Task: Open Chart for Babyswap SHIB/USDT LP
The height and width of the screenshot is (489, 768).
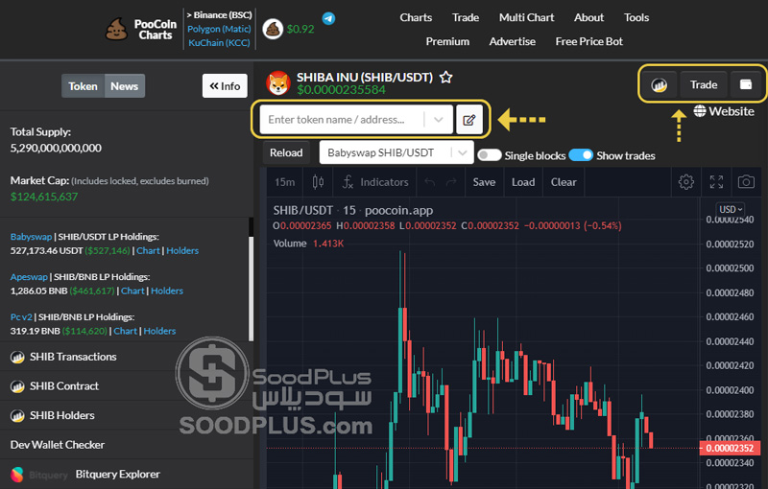Action: click(x=148, y=251)
